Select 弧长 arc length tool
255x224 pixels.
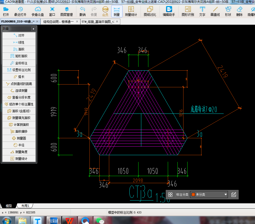(x=19, y=77)
